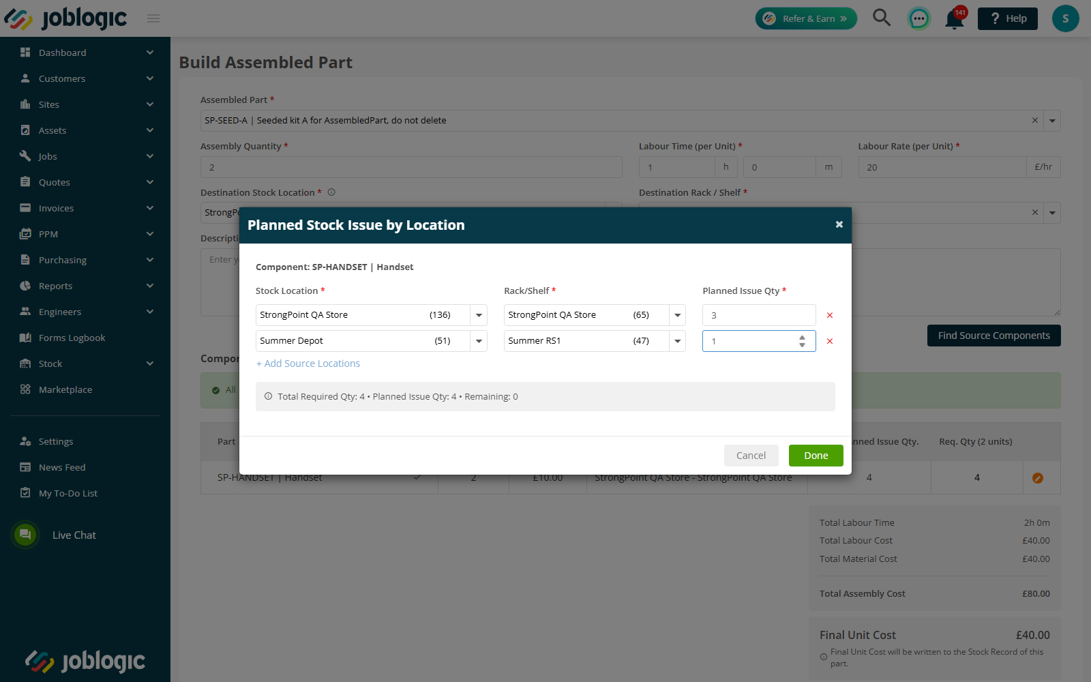
Task: Open the Help button
Action: point(1007,18)
